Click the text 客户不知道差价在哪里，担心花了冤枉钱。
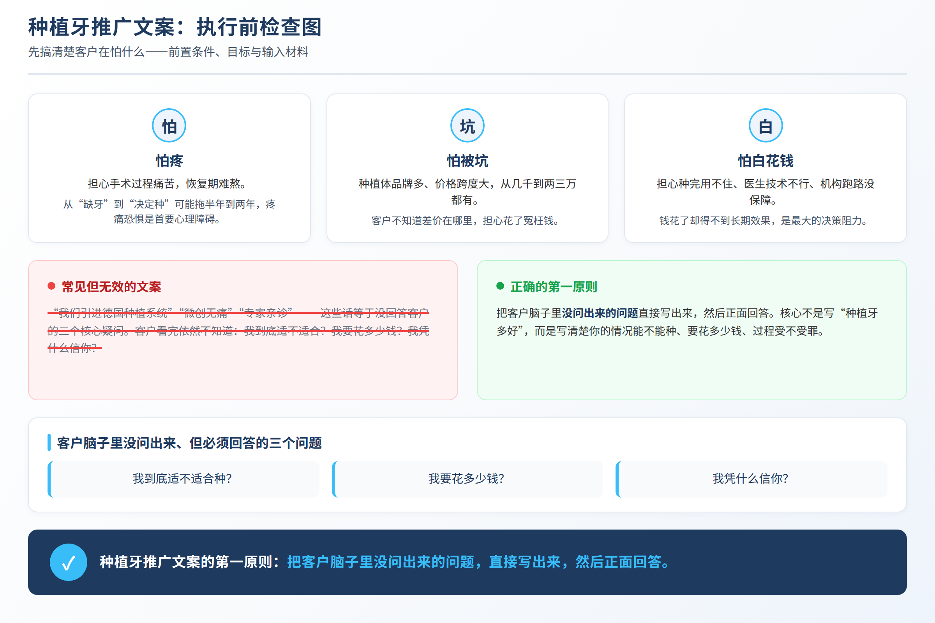Image resolution: width=935 pixels, height=623 pixels. 467,220
